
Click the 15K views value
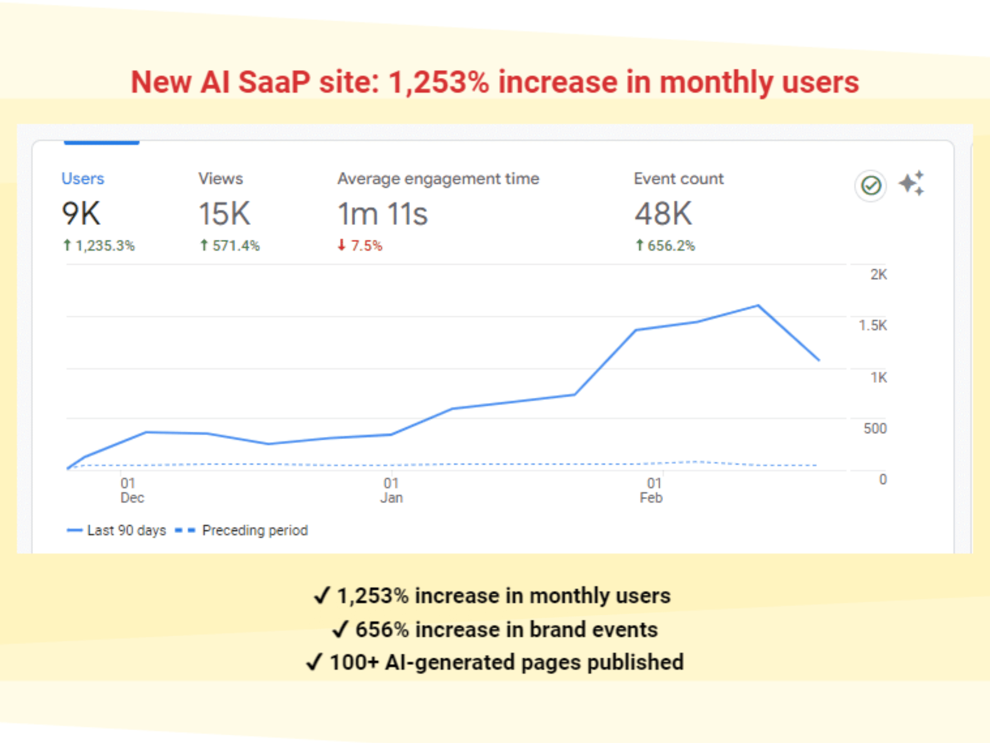pos(225,214)
